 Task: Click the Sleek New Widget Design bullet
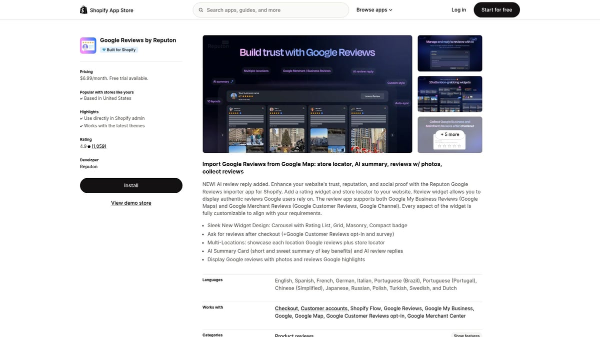307,225
